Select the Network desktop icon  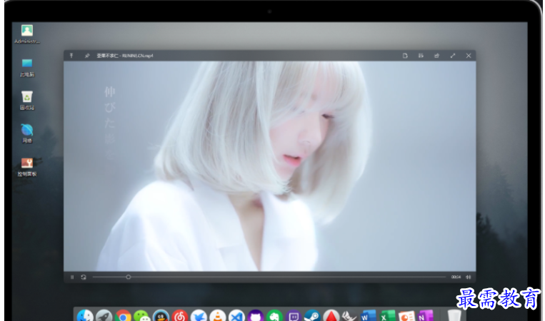[27, 133]
